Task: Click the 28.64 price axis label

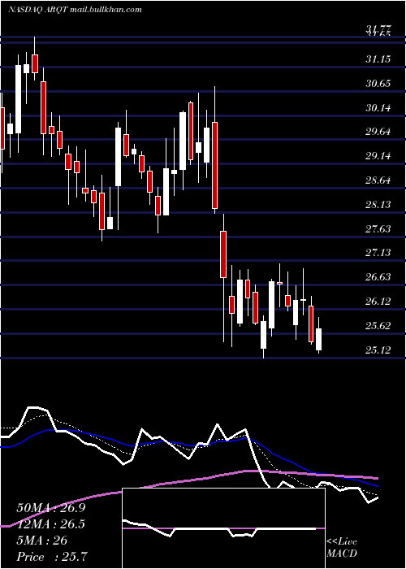Action: [378, 180]
